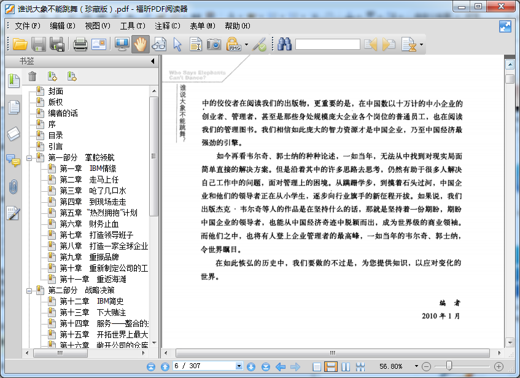The width and height of the screenshot is (520, 378).
Task: Open the Comments panel sidebar icon
Action: coord(14,160)
